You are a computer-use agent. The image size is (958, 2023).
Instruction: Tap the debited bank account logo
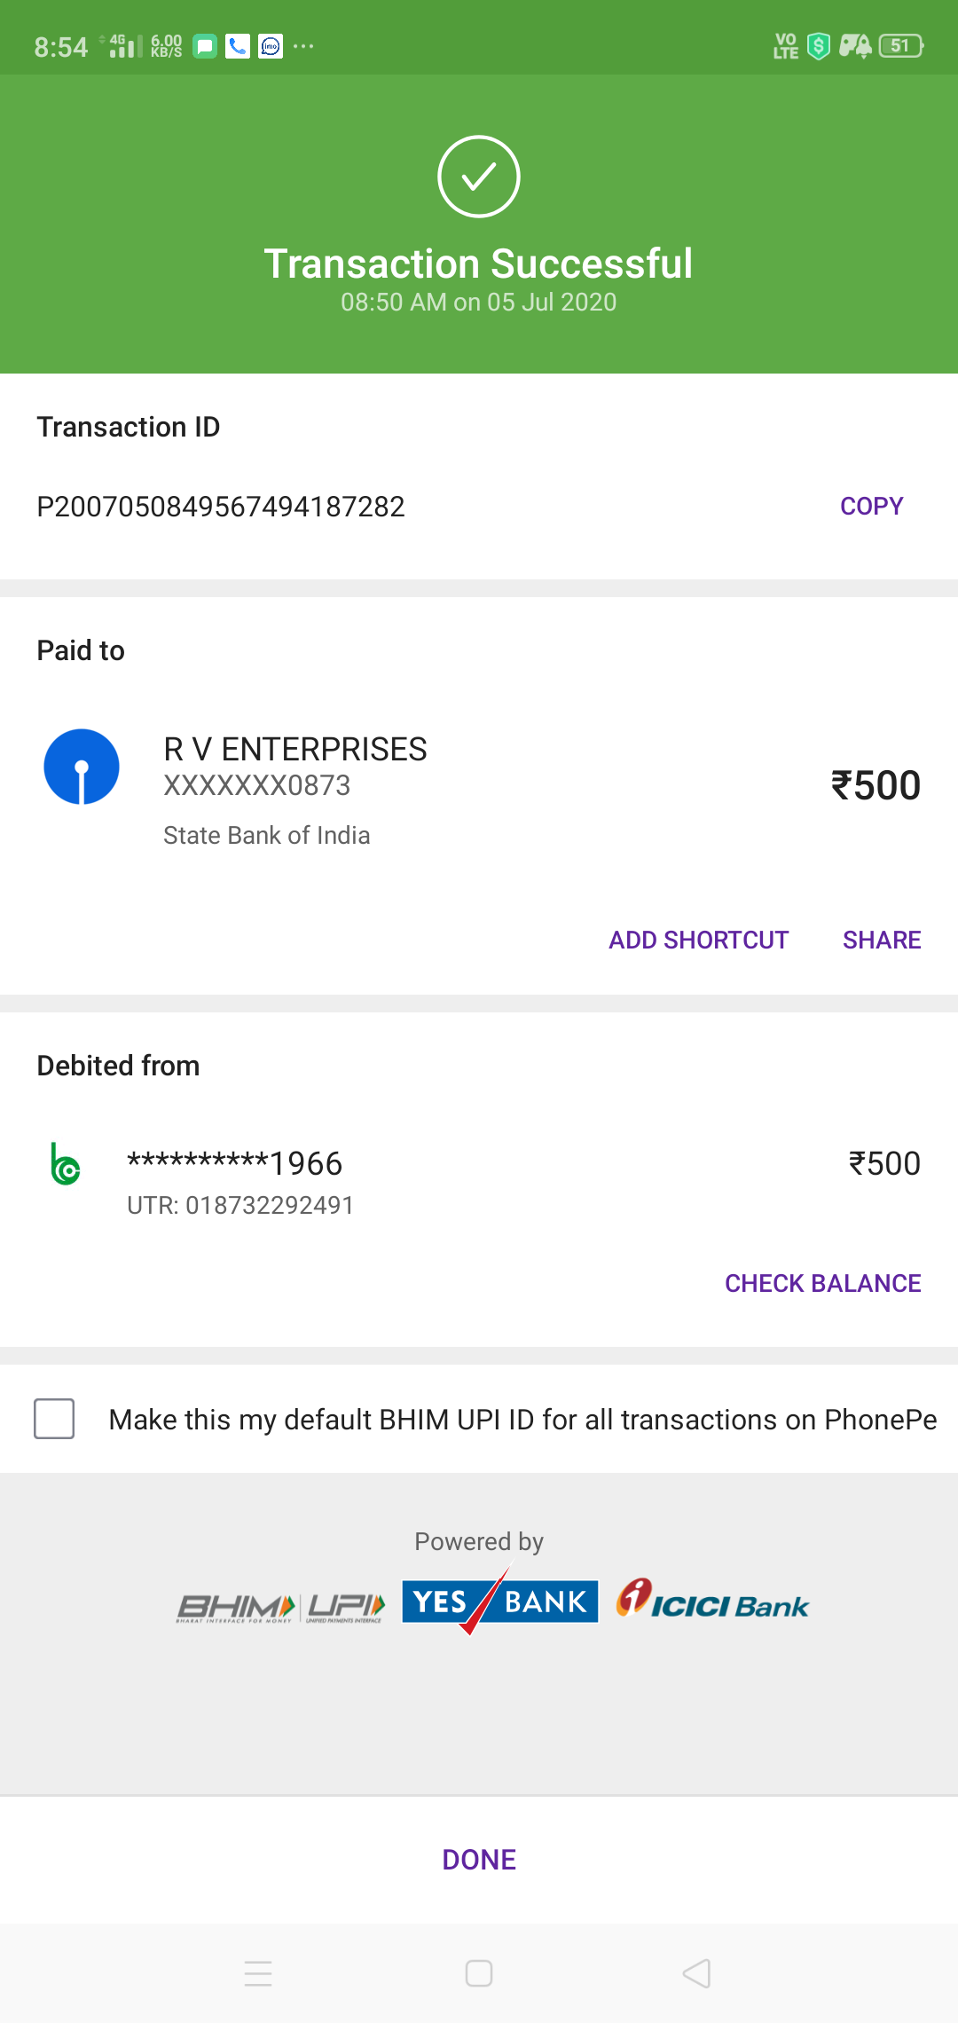66,1164
